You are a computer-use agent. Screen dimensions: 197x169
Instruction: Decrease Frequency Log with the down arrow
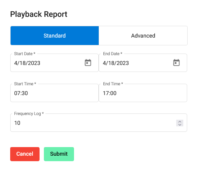pos(180,125)
